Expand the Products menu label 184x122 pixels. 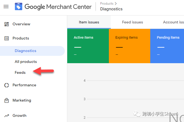(21, 38)
